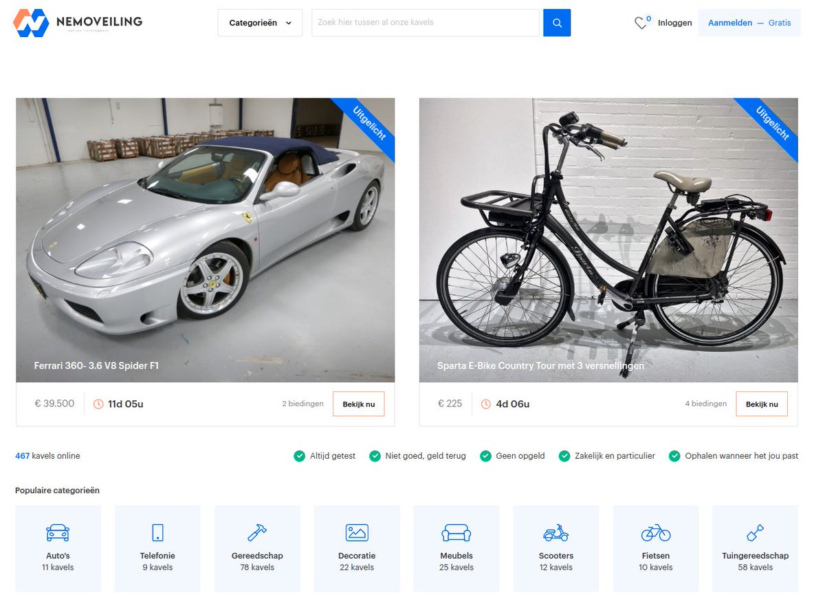Click the Inloggen menu item
Screen dimensions: 825x606
pyautogui.click(x=674, y=23)
